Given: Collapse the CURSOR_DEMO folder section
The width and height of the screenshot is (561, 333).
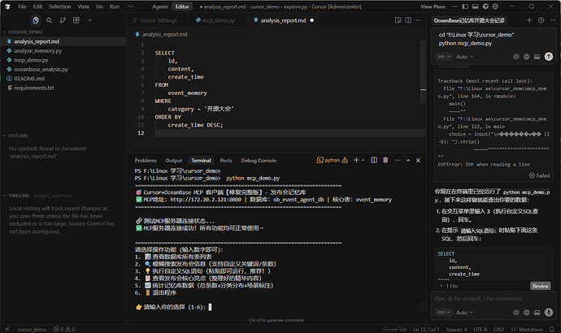Looking at the screenshot, I should coord(24,31).
